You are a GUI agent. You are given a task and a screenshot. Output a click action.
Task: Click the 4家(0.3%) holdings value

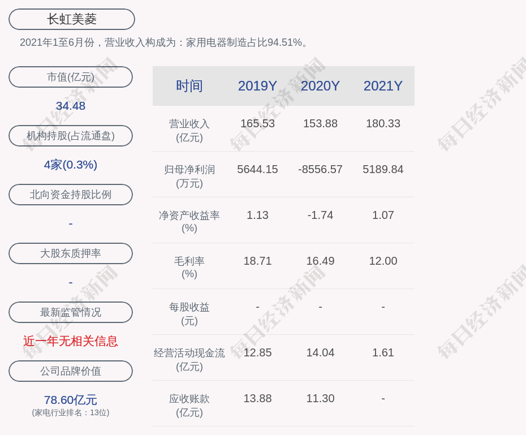[71, 165]
